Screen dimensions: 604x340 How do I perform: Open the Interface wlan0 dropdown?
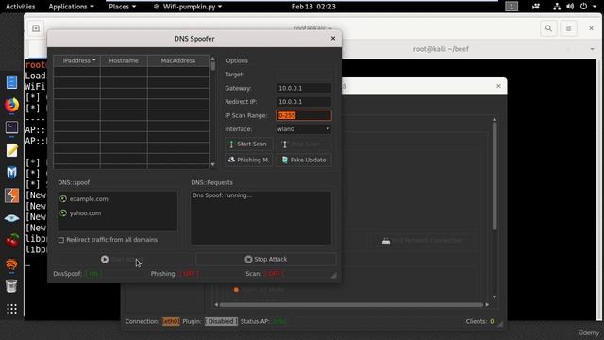(304, 129)
